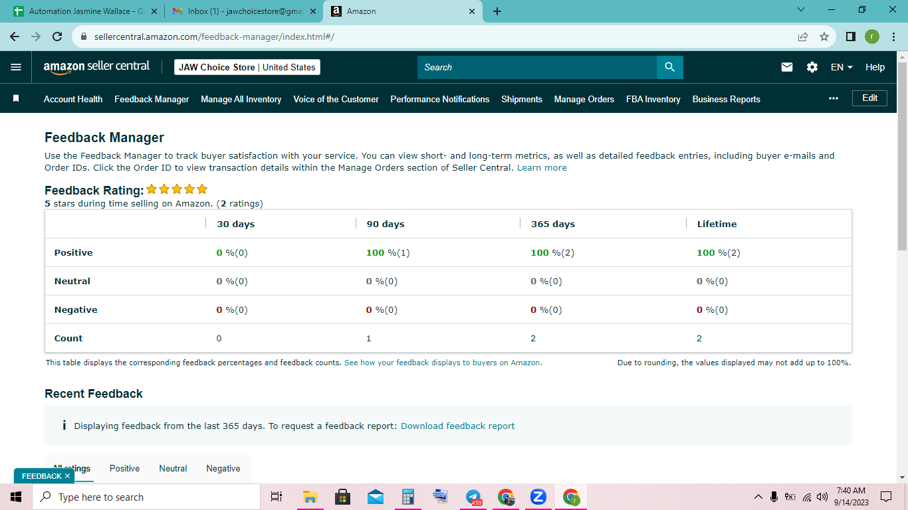This screenshot has width=908, height=510.
Task: Click the 90 days Positive 100% cell
Action: point(388,252)
